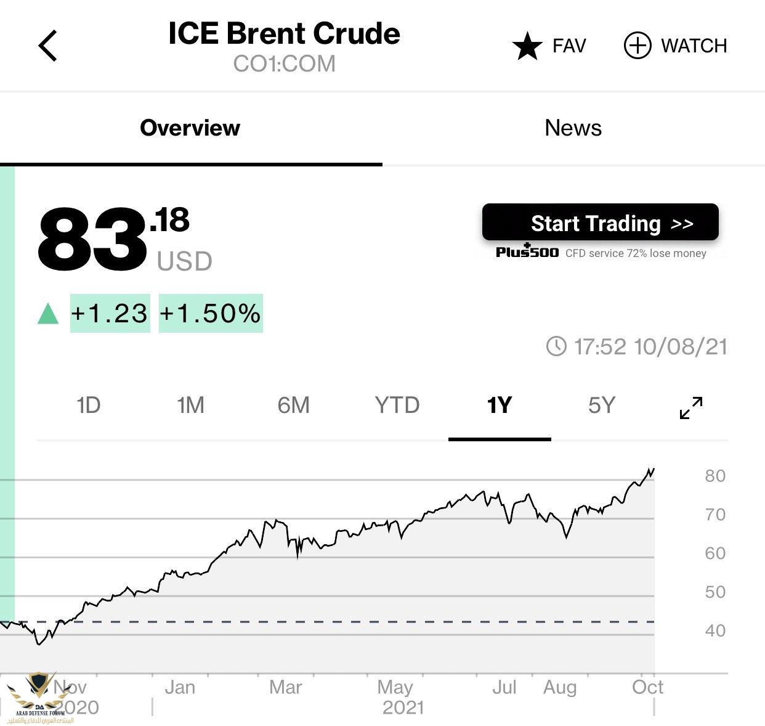Tap the price chart peak near Oct

coord(653,470)
